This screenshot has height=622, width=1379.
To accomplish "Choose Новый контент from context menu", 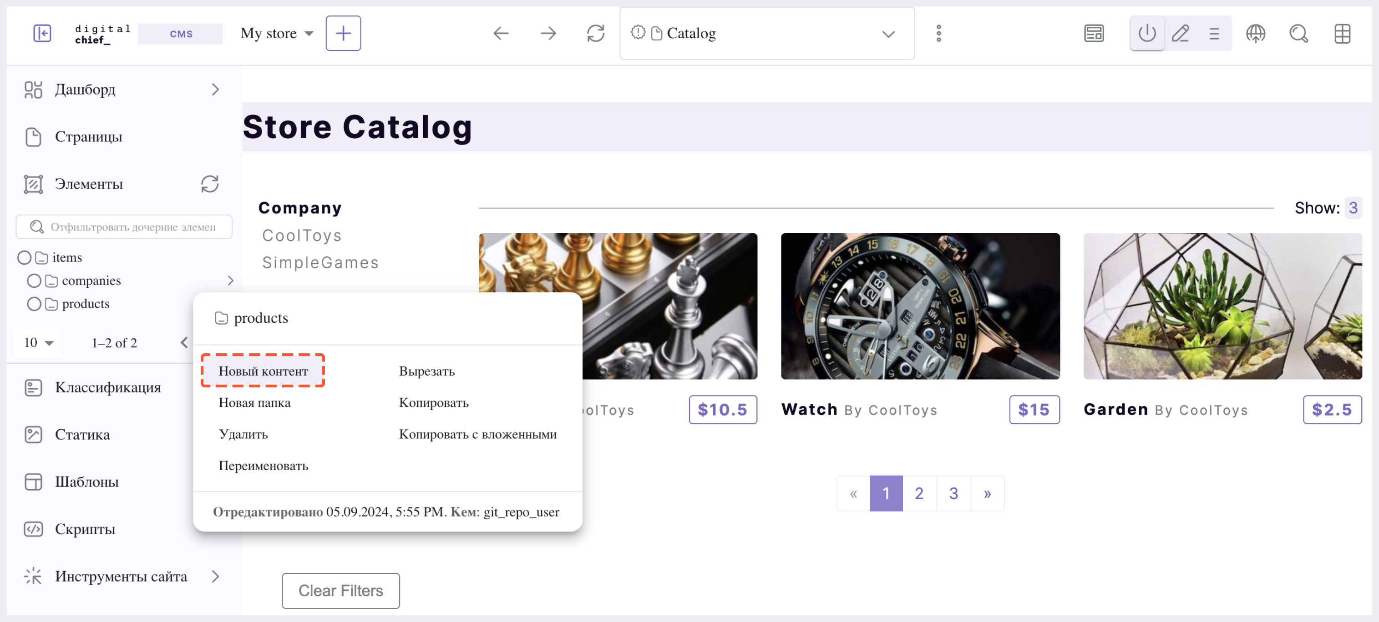I will point(263,371).
